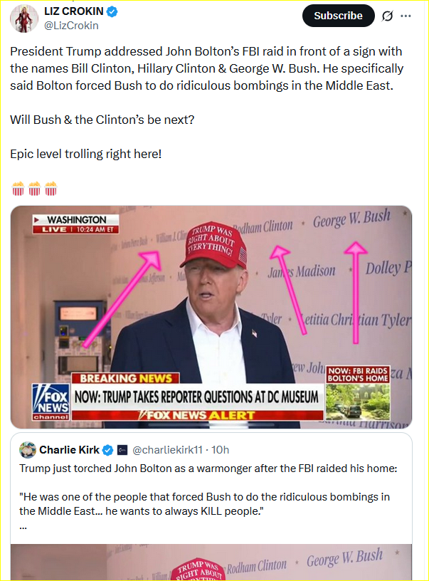429x581 pixels.
Task: Click Liz Crokin's blue verified badge
Action: pos(112,12)
